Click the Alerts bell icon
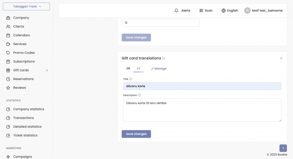 pos(176,11)
